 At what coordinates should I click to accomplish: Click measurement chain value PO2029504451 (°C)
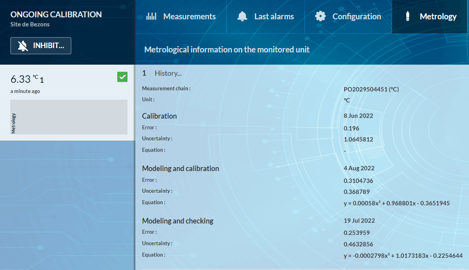371,89
